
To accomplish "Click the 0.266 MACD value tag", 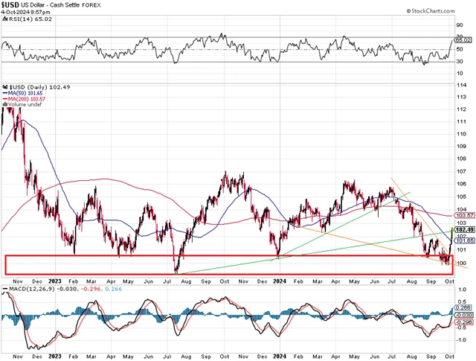I will (466, 307).
